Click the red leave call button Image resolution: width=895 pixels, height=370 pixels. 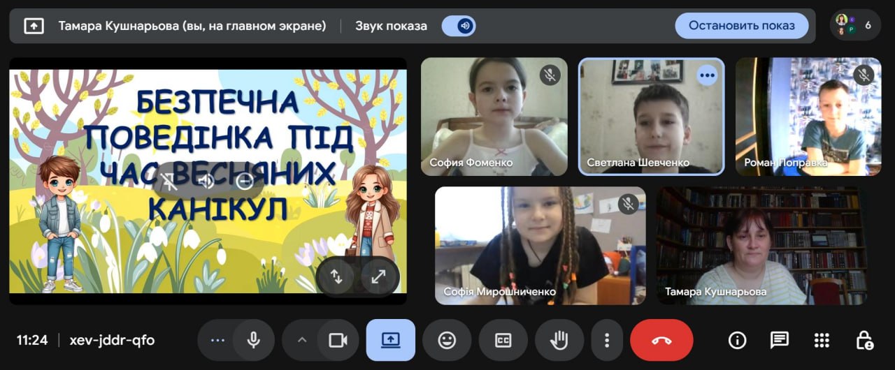[661, 340]
